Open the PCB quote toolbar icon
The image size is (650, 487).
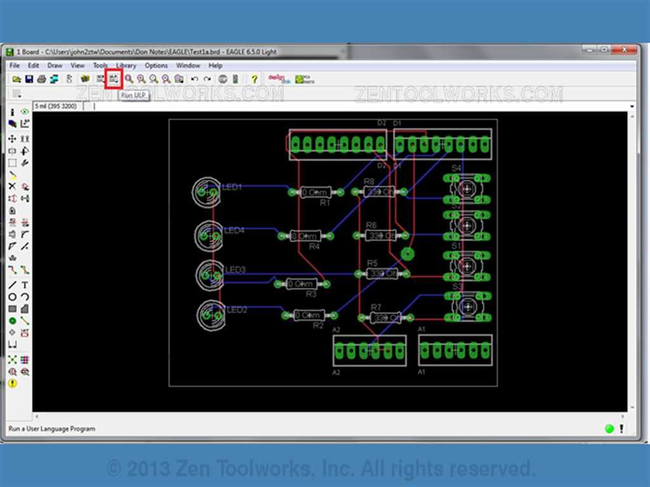pyautogui.click(x=305, y=79)
